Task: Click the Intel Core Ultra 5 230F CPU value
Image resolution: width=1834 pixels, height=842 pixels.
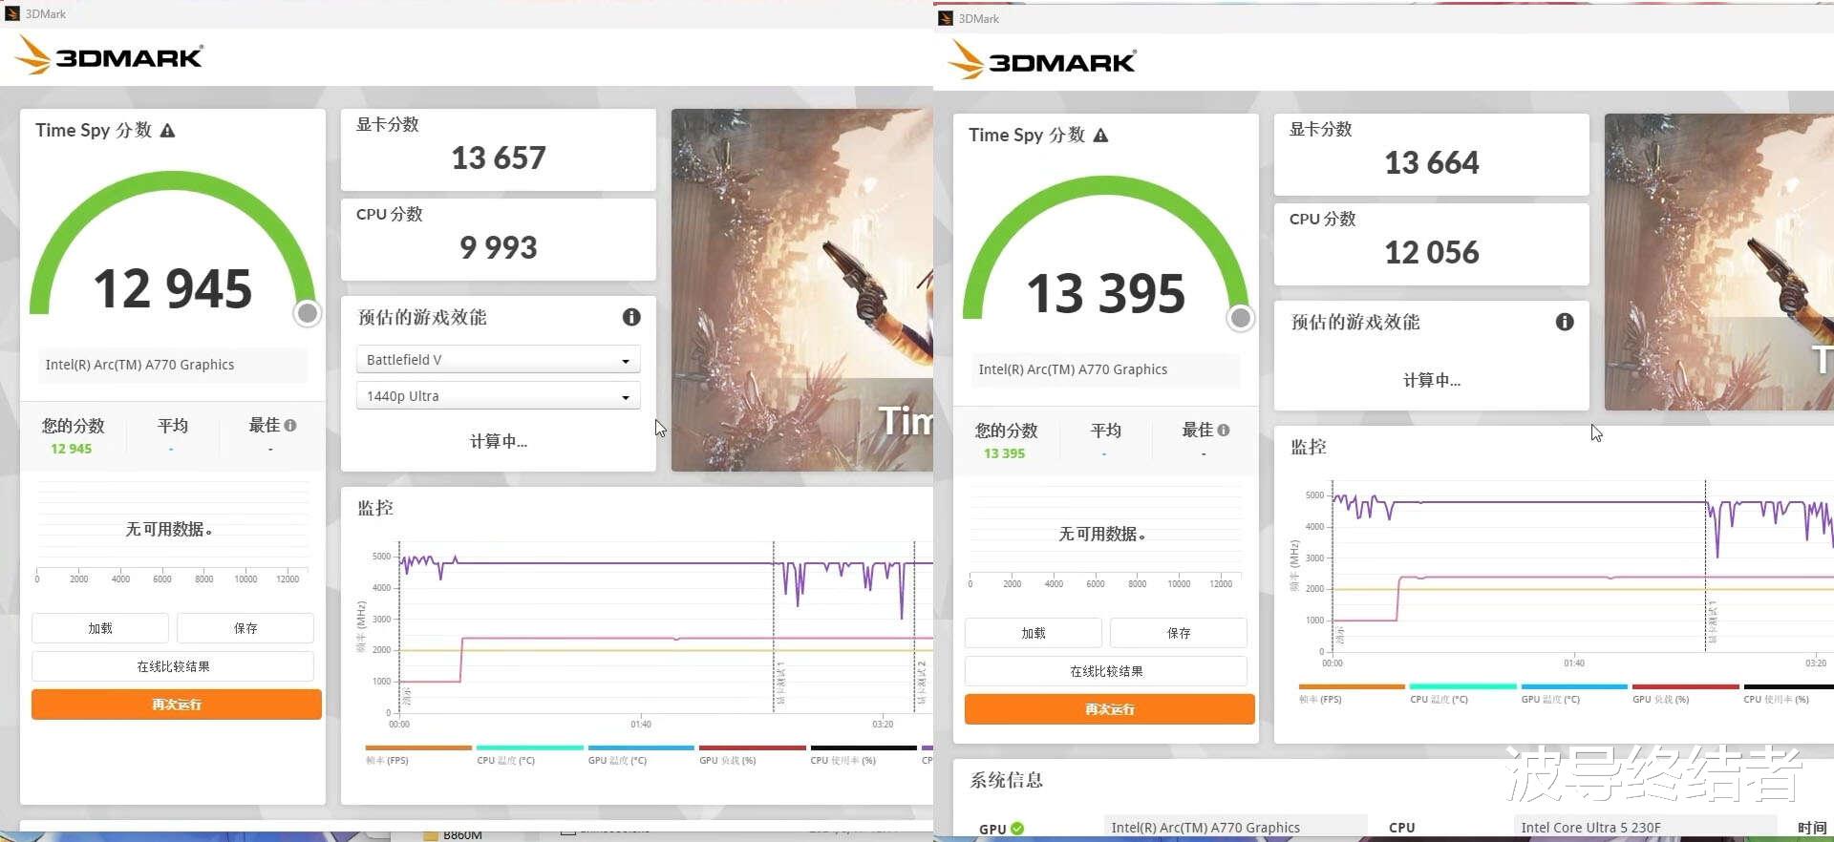Action: coord(1590,828)
